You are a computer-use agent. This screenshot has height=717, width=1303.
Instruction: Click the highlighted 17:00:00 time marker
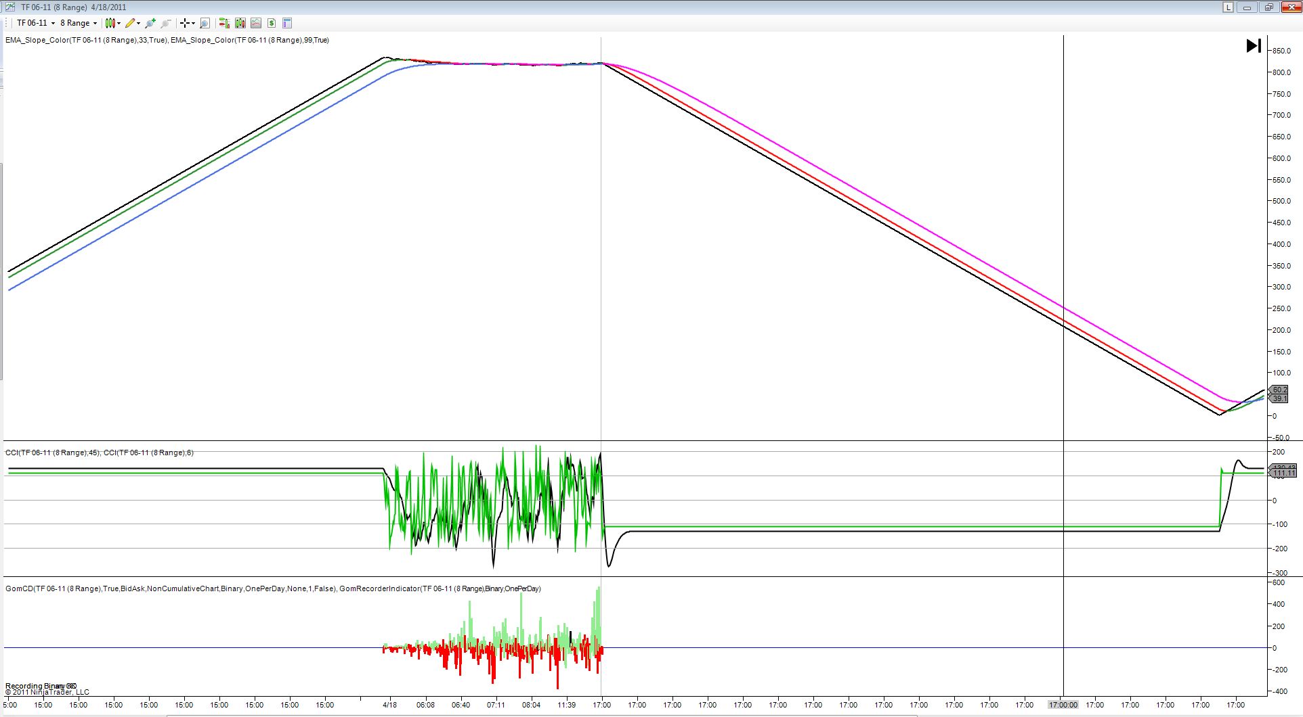[1063, 705]
